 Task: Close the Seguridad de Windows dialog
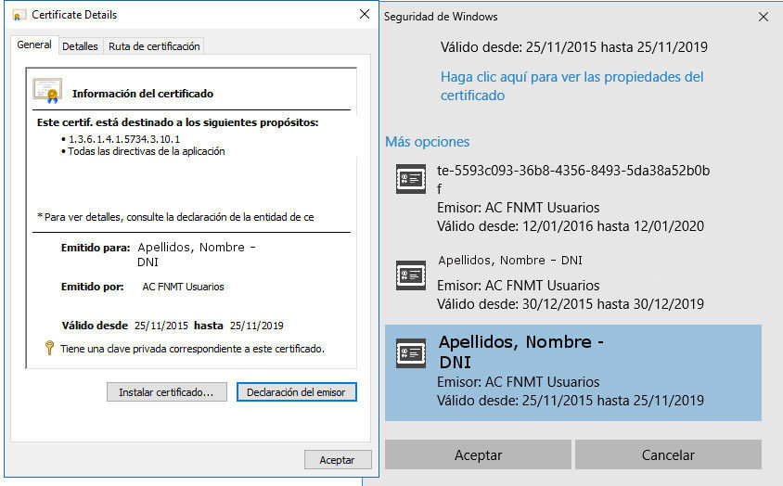(x=763, y=17)
